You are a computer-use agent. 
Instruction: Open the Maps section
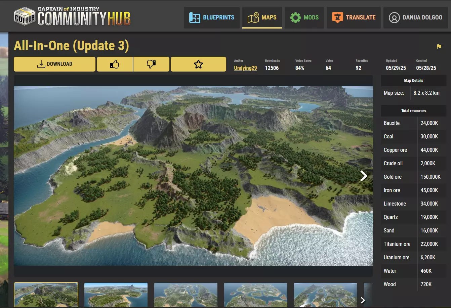(262, 17)
